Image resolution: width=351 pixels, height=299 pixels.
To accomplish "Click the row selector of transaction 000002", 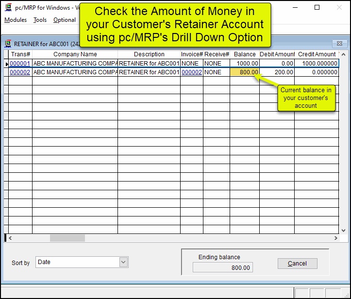I will (x=6, y=72).
